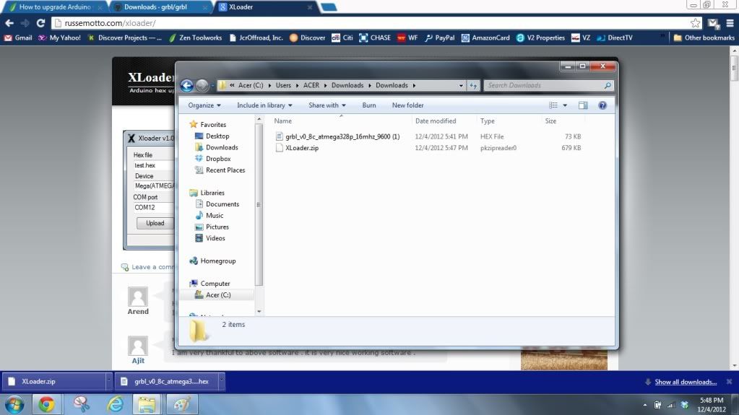Select Desktop under Favorites
The height and width of the screenshot is (415, 739).
(x=217, y=136)
